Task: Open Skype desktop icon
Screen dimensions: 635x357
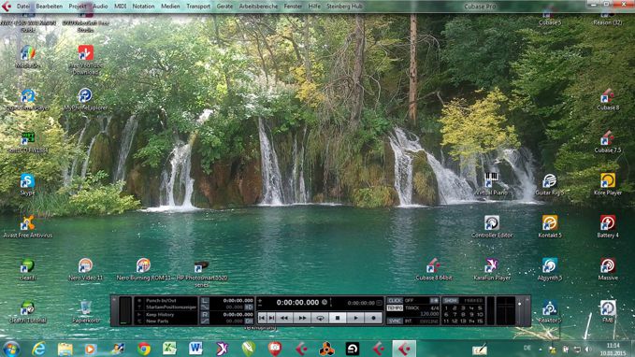Action: (x=27, y=184)
